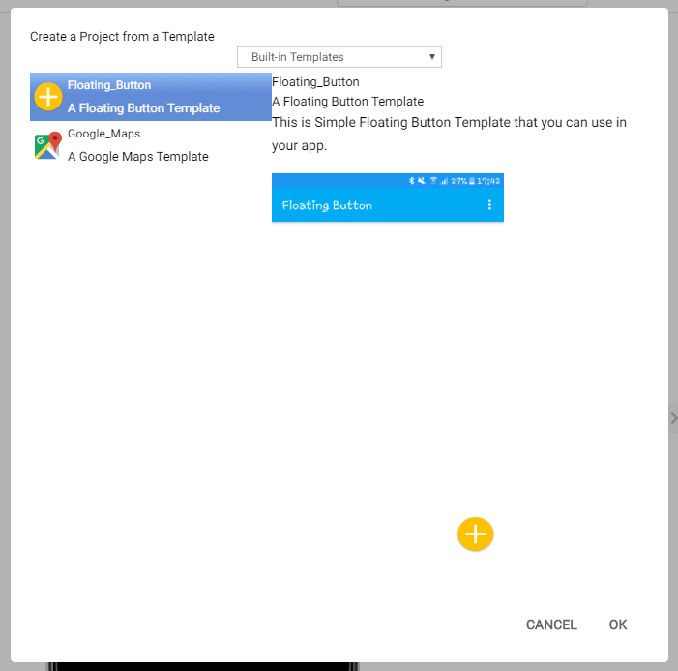Click the "A Google Maps Template" subtitle
The image size is (678, 671).
138,156
